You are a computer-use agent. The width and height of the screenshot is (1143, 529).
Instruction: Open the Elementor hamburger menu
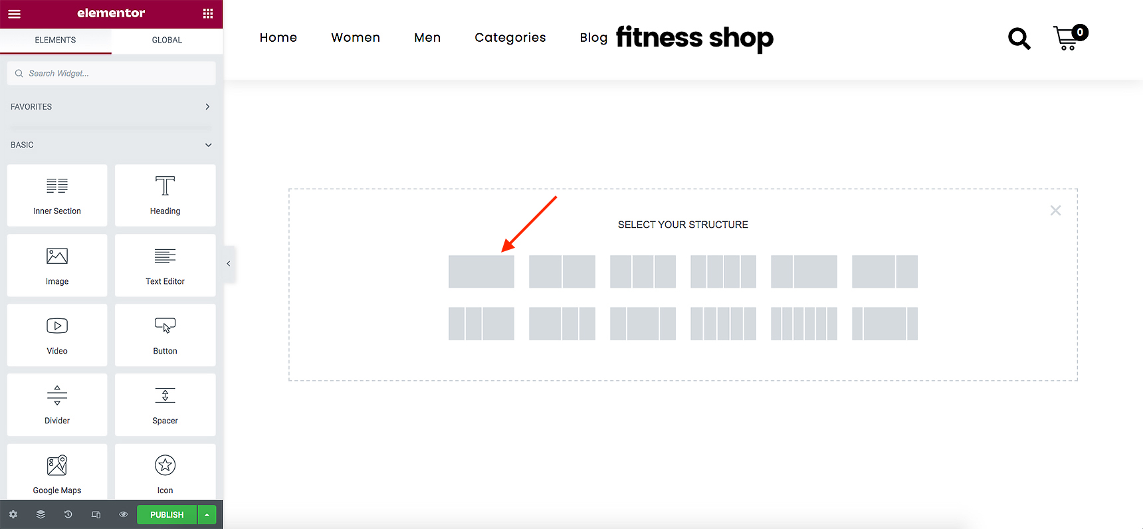click(14, 13)
